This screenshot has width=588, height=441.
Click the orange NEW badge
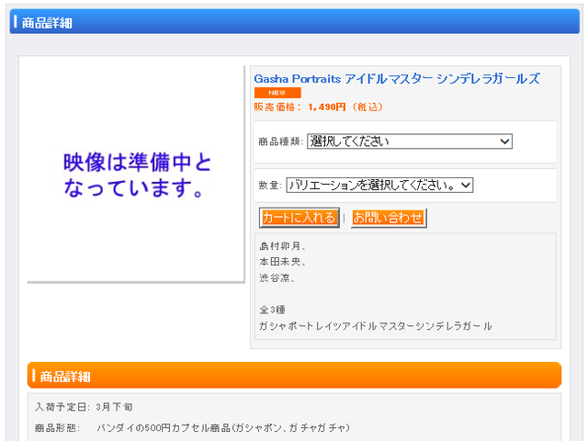click(x=277, y=93)
